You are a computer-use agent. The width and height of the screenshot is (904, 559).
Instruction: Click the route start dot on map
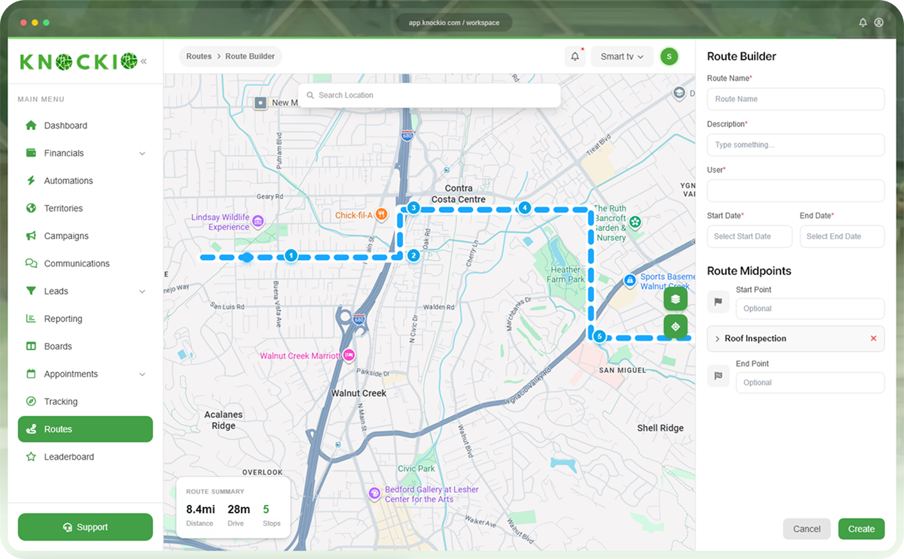point(247,257)
